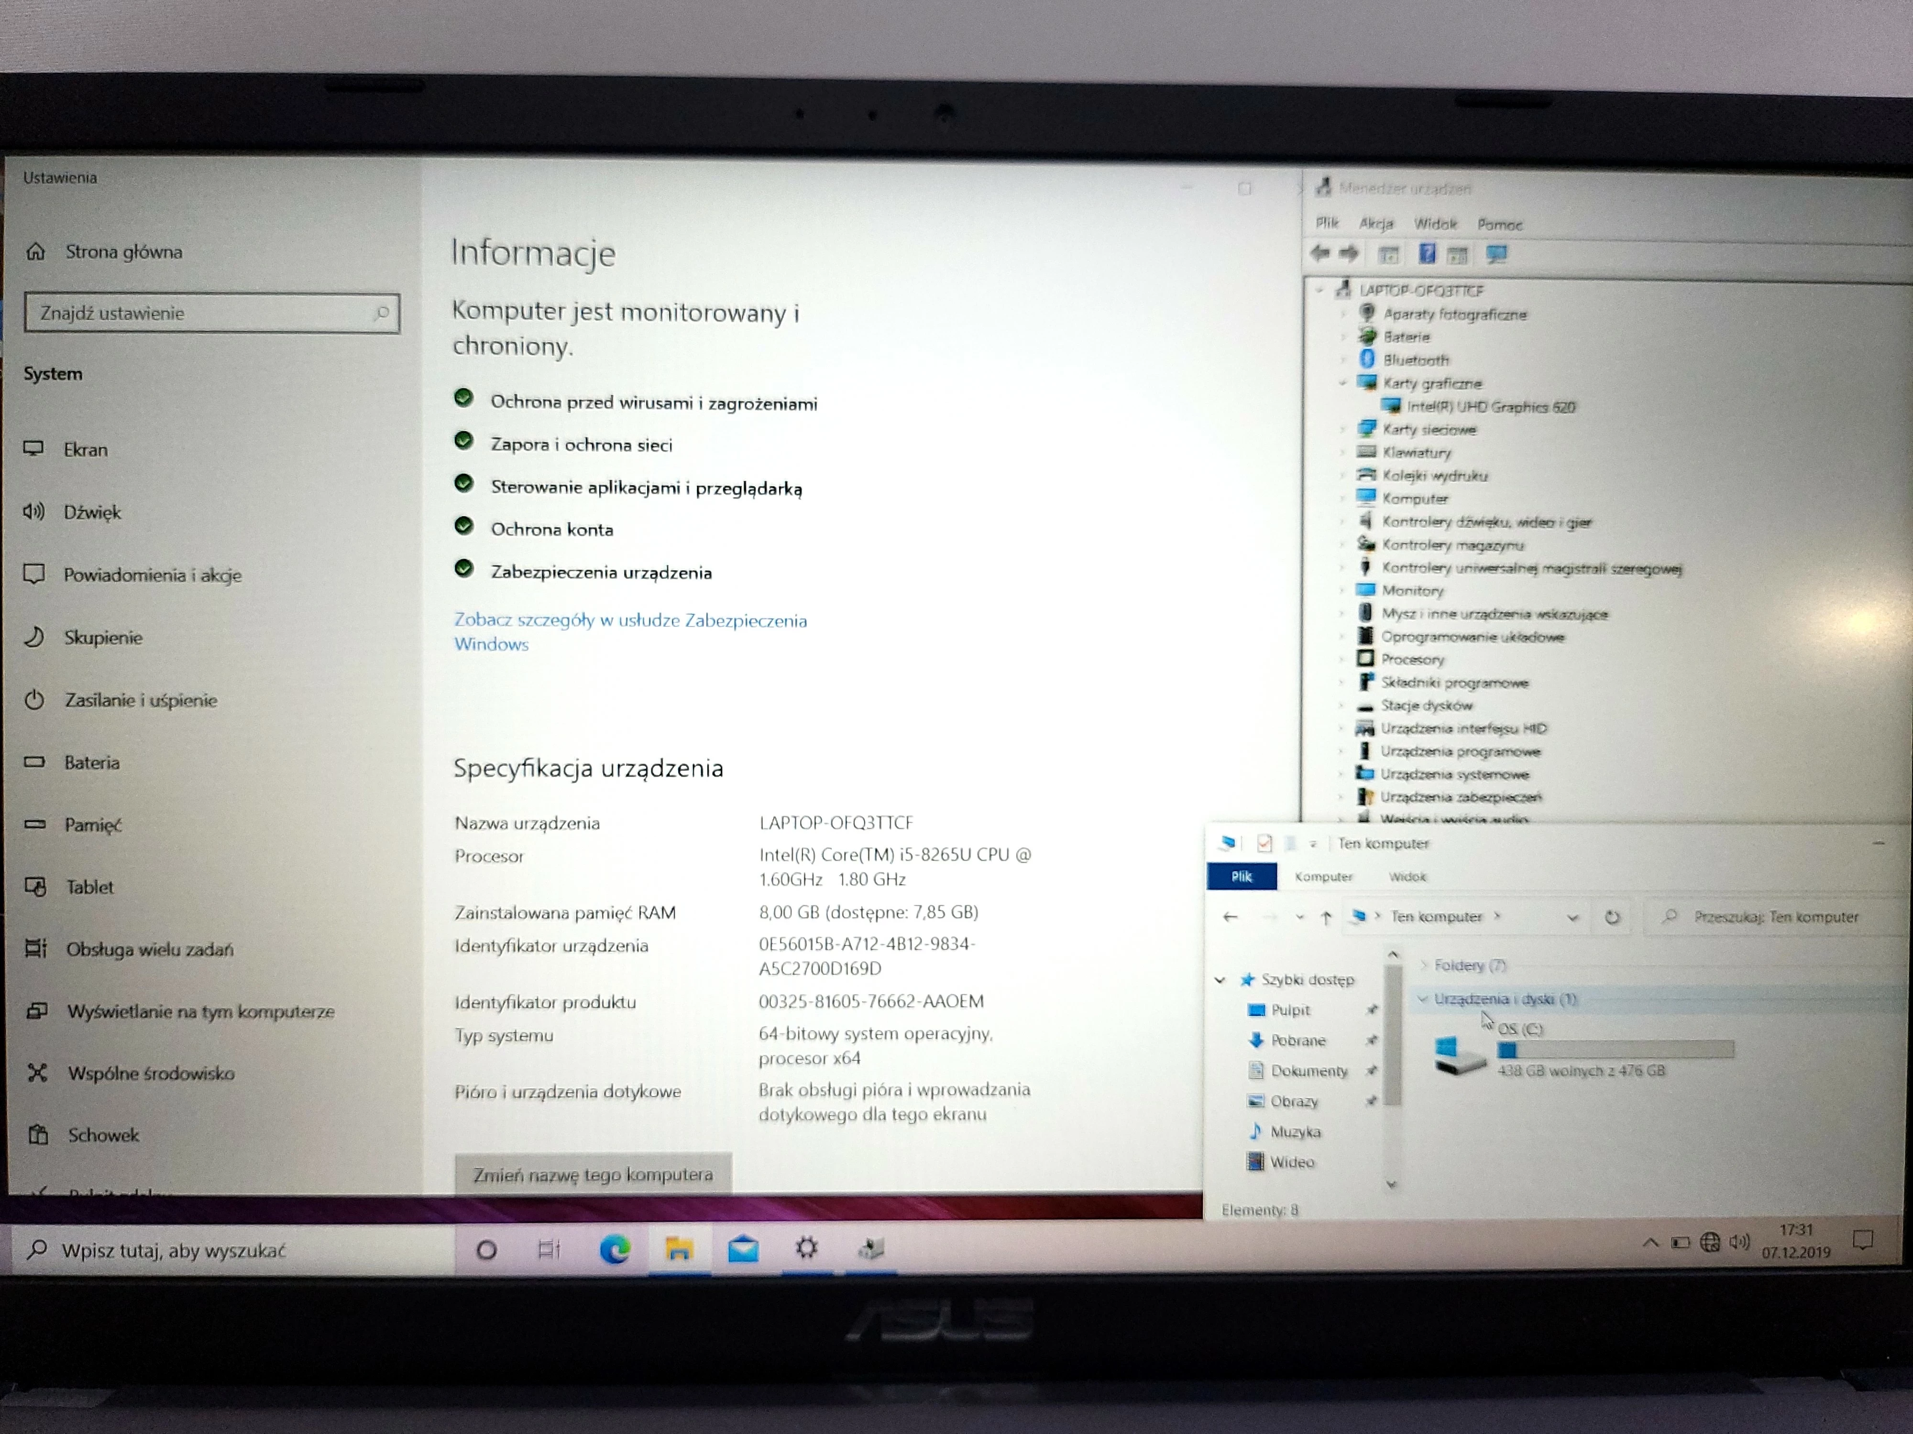1913x1434 pixels.
Task: Click the help icon in Device Manager toolbar
Action: coord(1427,253)
